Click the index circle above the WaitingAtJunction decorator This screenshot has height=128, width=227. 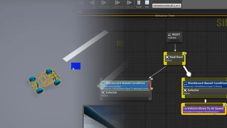point(151,79)
